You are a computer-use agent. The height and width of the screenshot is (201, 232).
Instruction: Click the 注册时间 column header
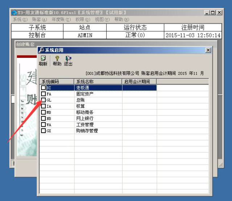(x=193, y=28)
